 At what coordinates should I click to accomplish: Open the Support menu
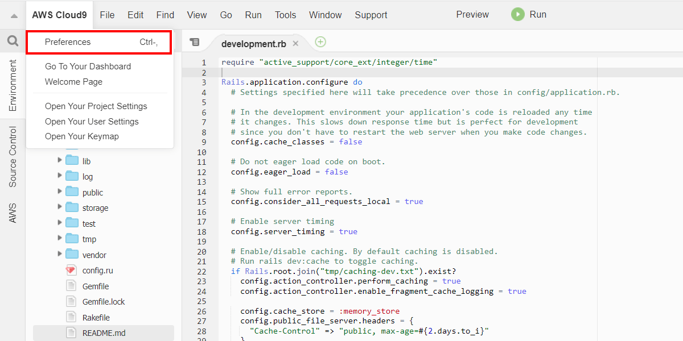click(x=371, y=15)
